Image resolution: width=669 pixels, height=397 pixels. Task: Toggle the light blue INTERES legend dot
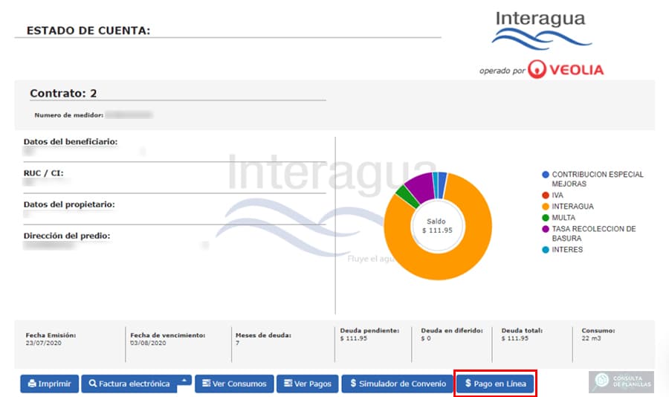click(546, 250)
